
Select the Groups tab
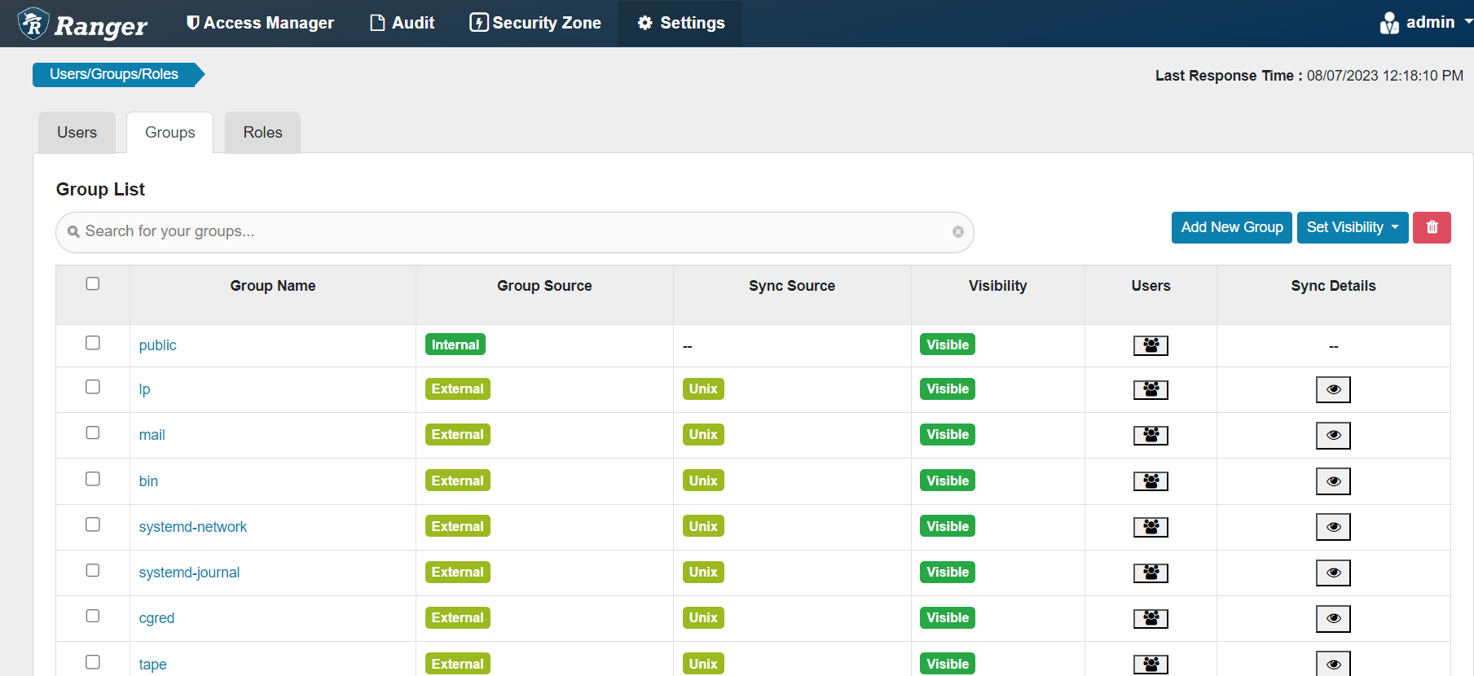click(169, 133)
